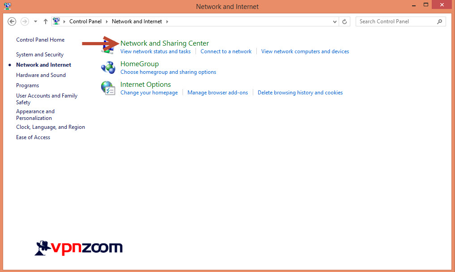Click Choose homegroup and sharing options
This screenshot has width=455, height=272.
pos(168,72)
